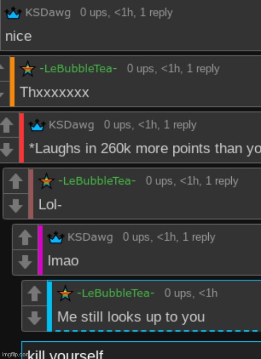Click the red bar beside "Laughs in 260k"

coord(21,138)
